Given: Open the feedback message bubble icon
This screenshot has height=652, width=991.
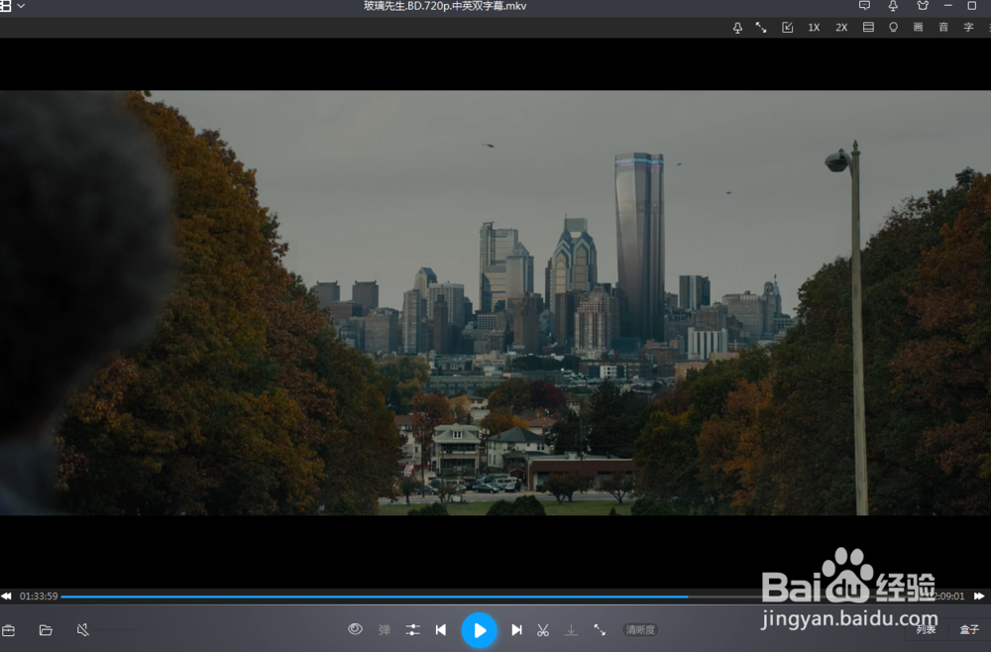Looking at the screenshot, I should click(x=864, y=6).
